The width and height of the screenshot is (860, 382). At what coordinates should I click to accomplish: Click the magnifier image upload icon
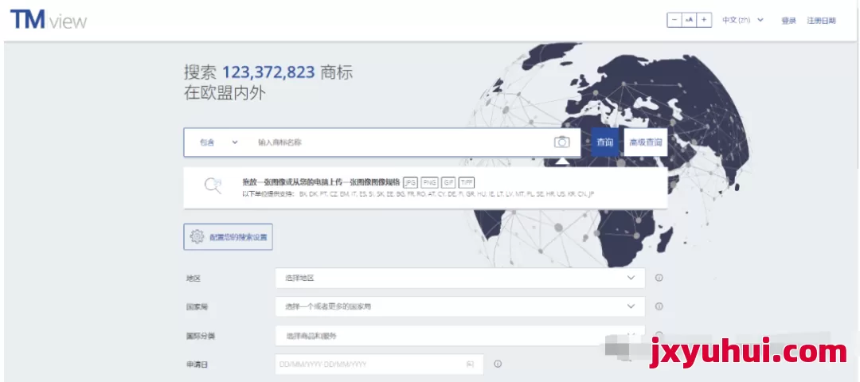point(213,185)
